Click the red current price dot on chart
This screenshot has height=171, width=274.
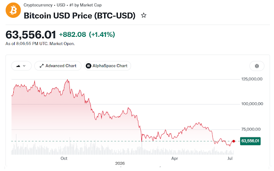234,141
